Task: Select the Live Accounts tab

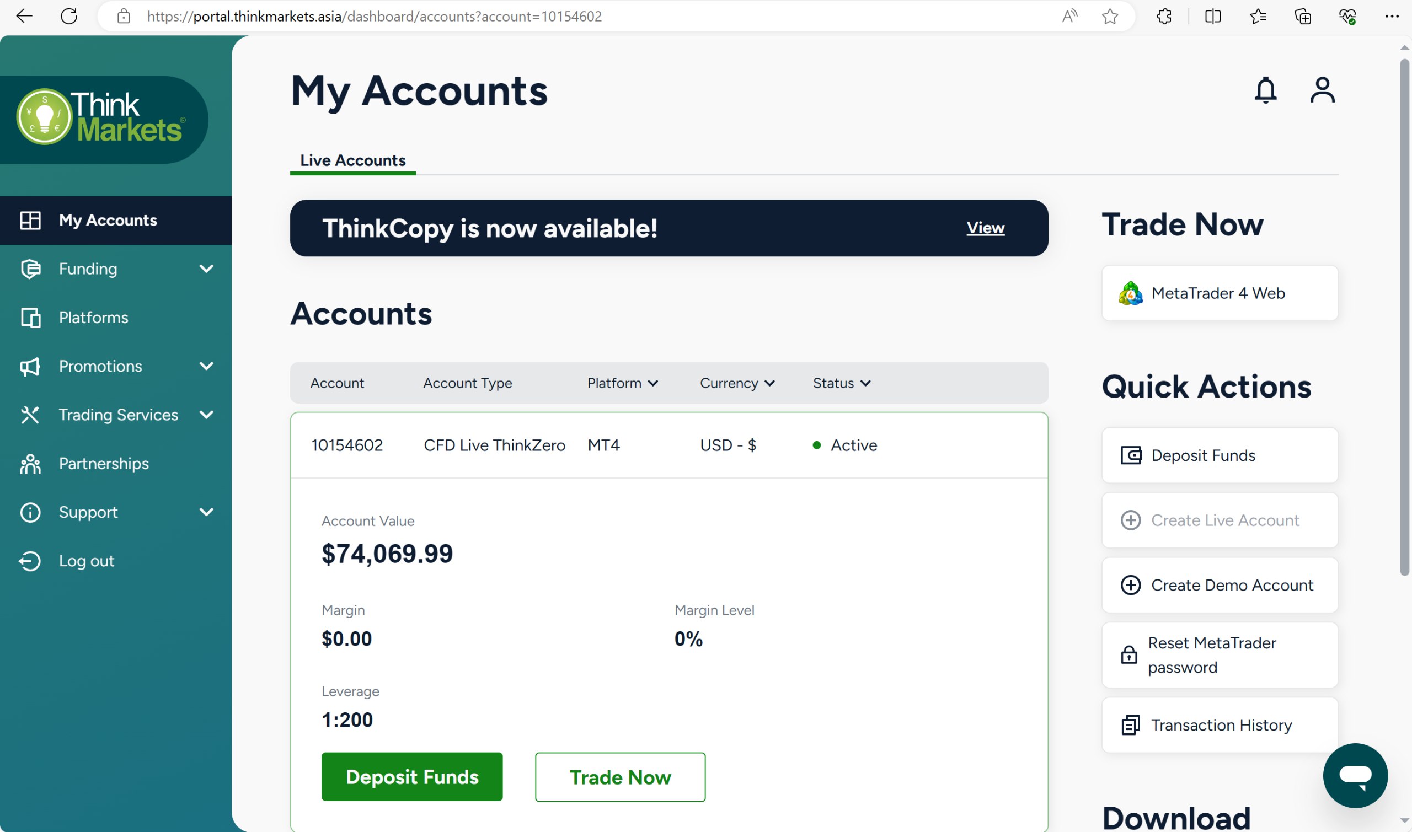Action: pos(352,160)
